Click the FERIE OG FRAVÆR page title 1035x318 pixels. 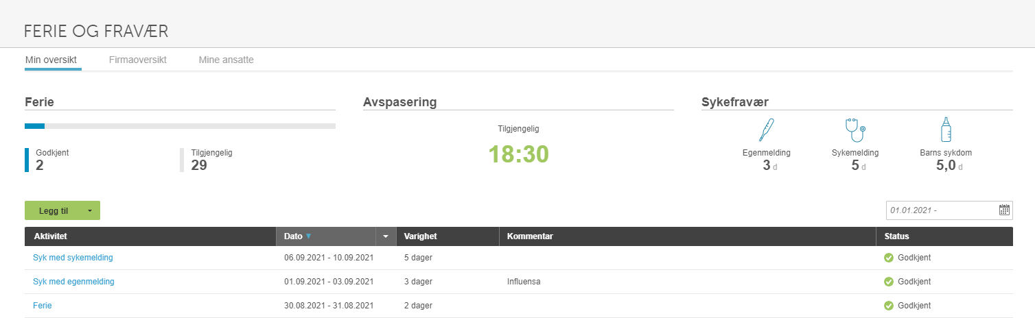[x=96, y=31]
